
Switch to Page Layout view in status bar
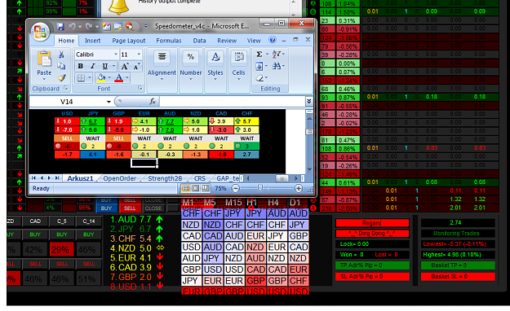point(196,188)
